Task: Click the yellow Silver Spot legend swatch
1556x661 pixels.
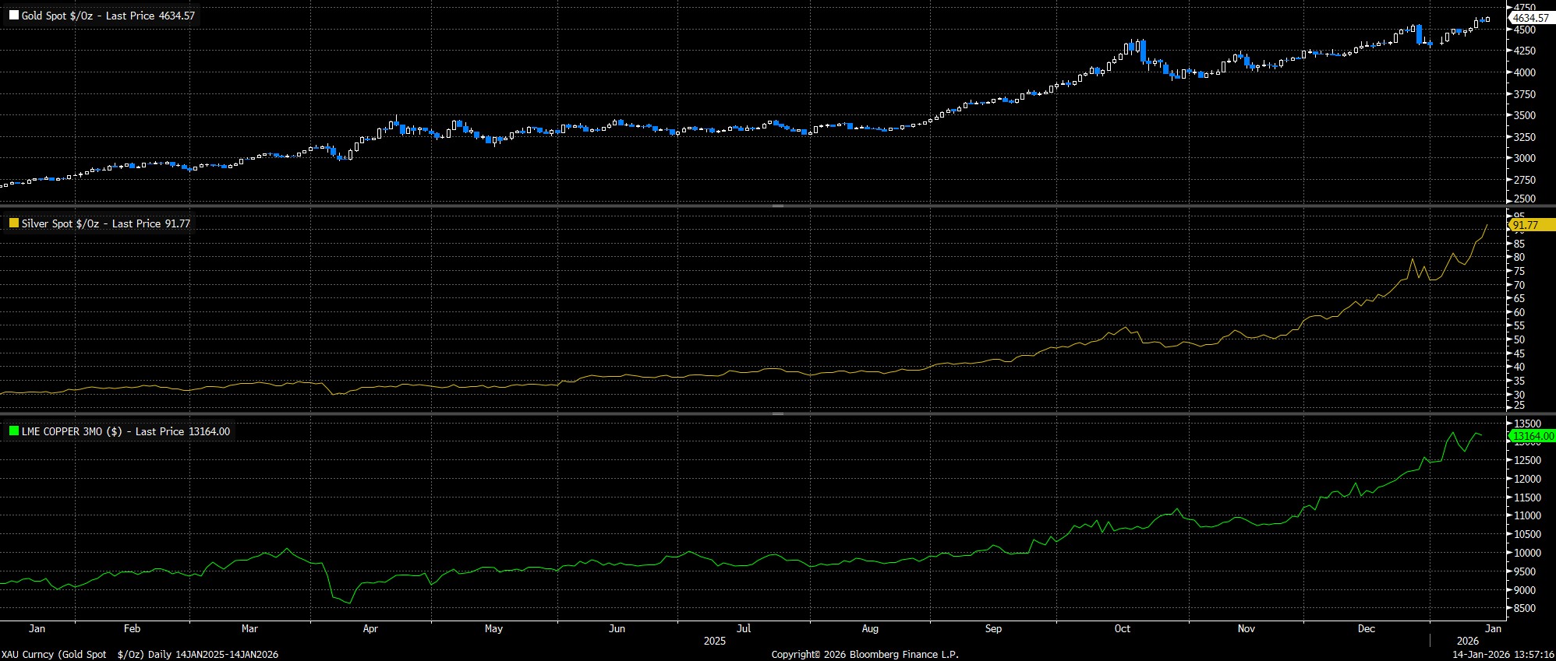Action: [x=13, y=223]
